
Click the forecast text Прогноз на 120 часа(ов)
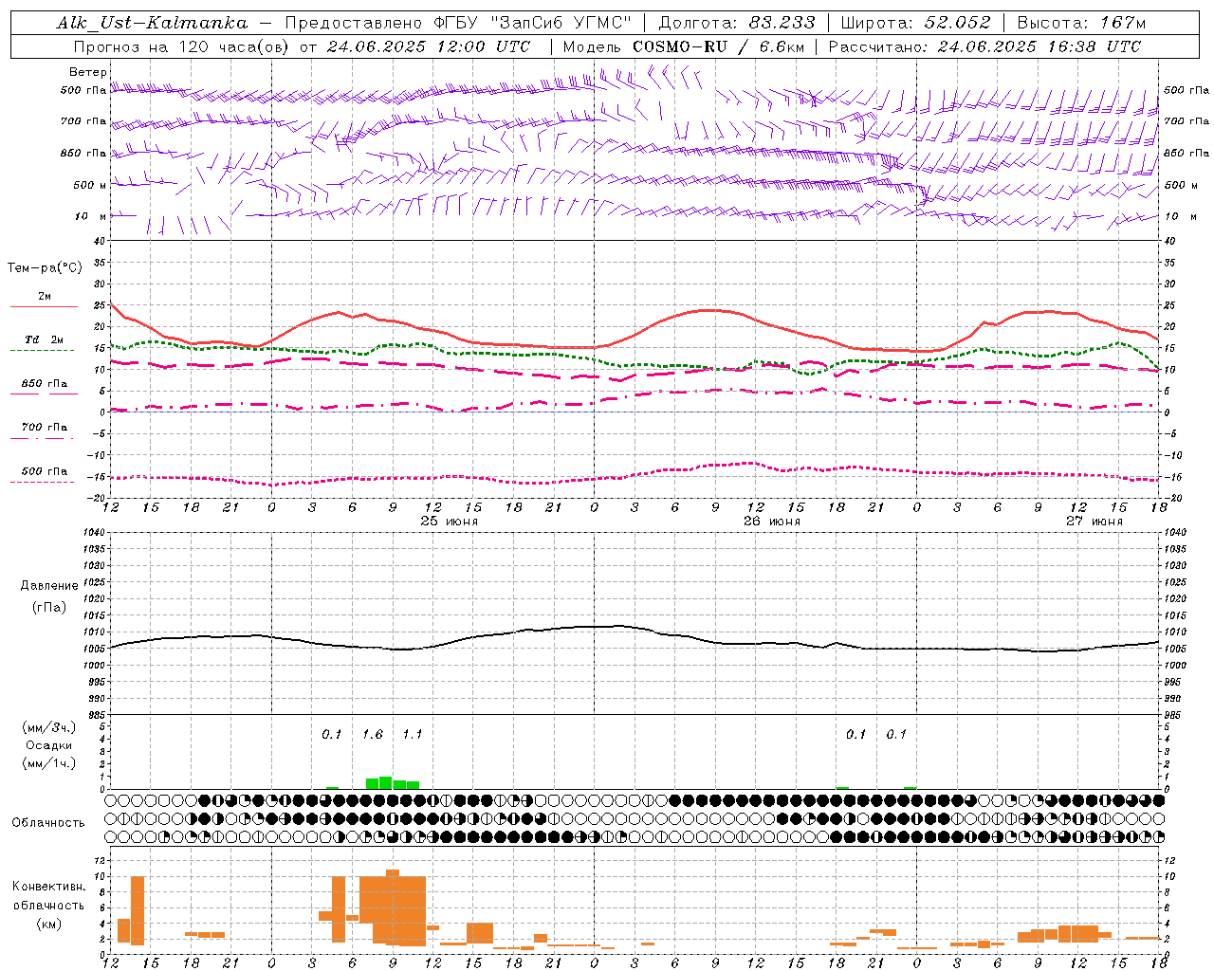point(182,46)
